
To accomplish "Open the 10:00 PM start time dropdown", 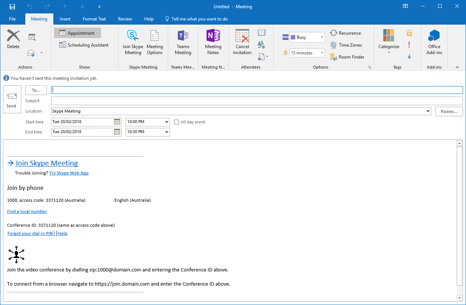I will coord(167,122).
